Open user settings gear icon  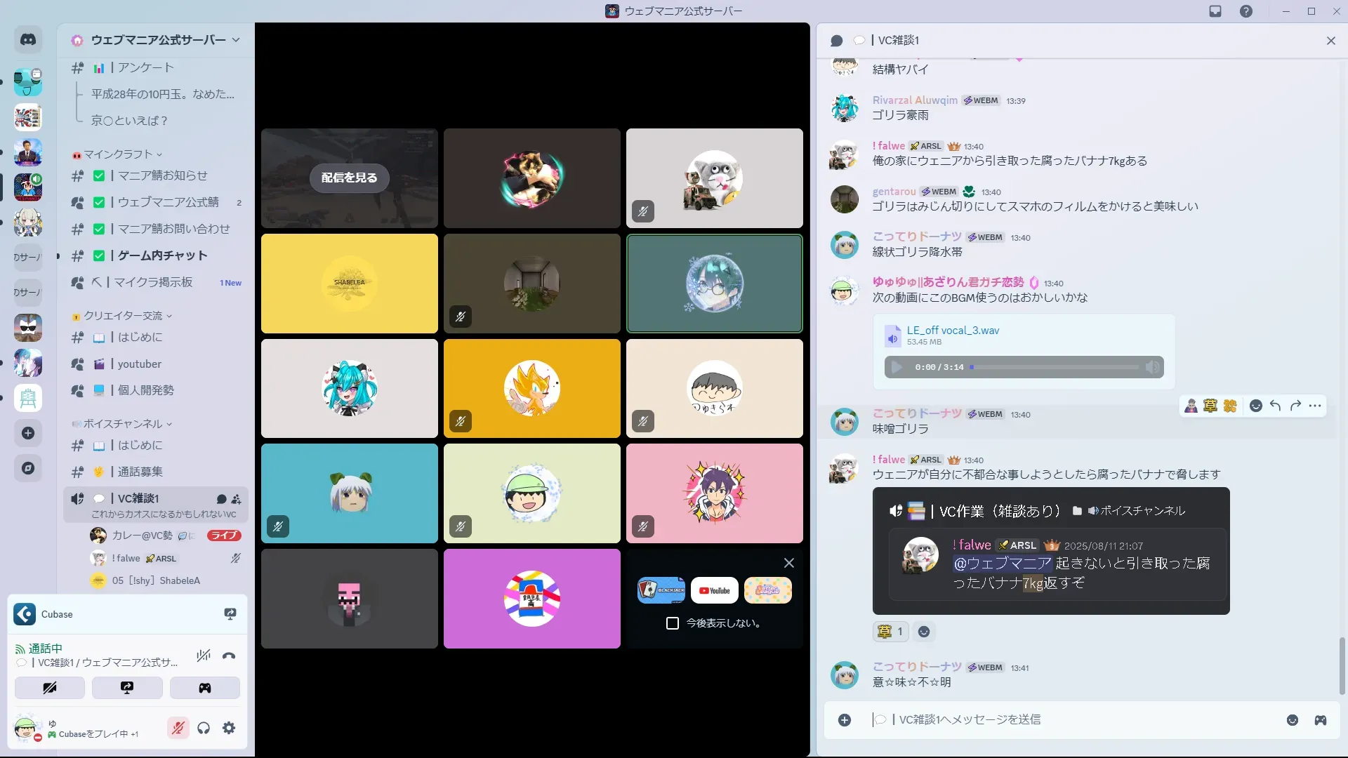coord(229,728)
